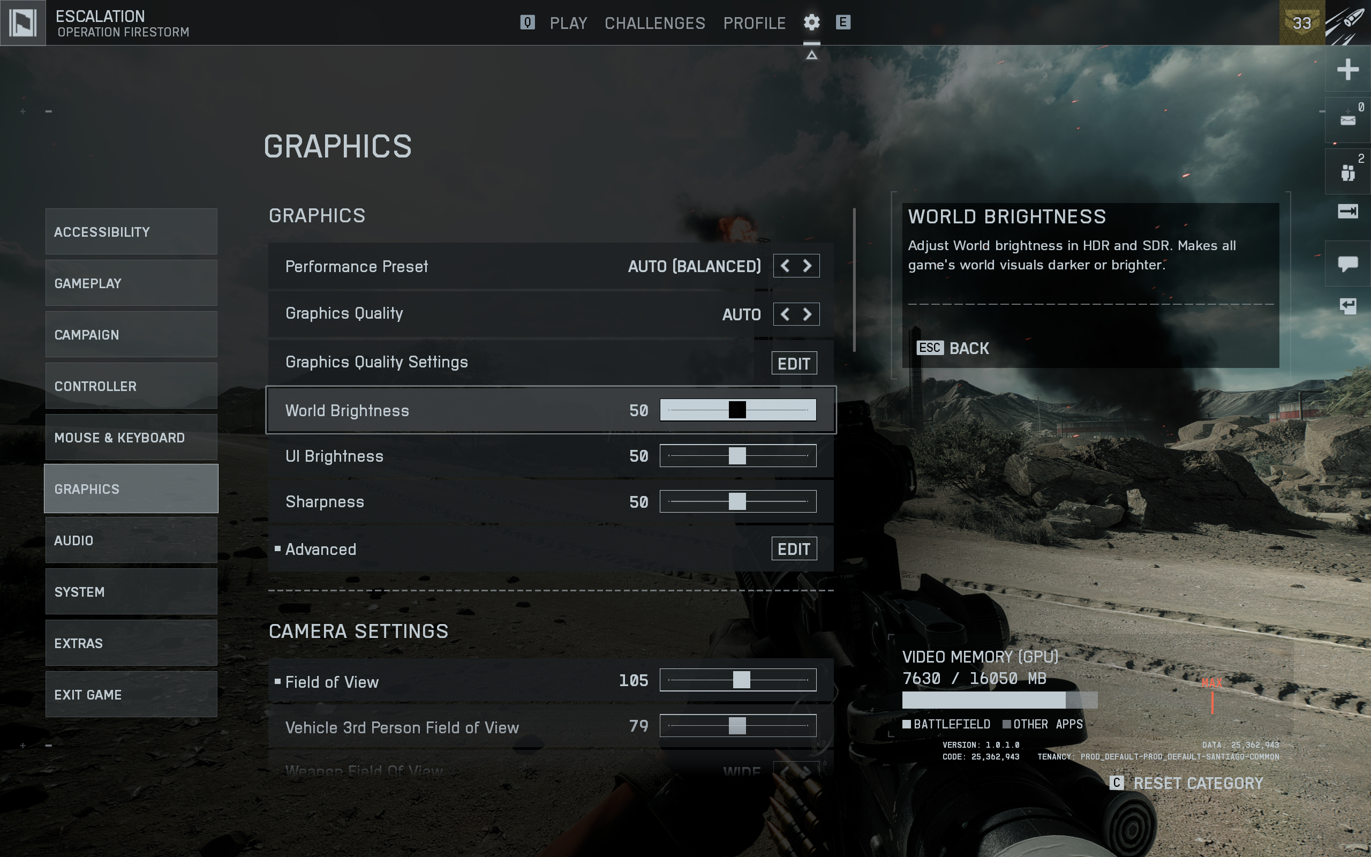Open the CHALLENGES menu
This screenshot has height=857, width=1371.
click(x=654, y=23)
